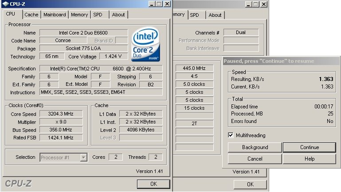Click the Channels # value 'Dual'

241,32
